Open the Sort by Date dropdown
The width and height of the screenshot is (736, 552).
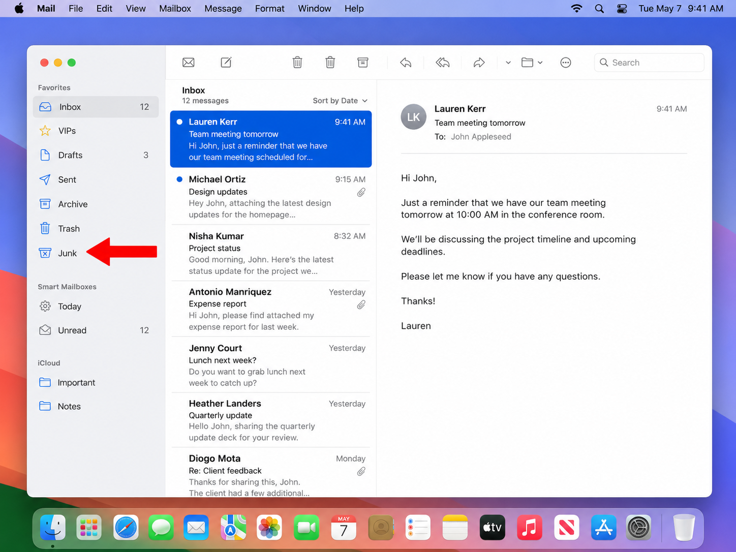(x=340, y=101)
